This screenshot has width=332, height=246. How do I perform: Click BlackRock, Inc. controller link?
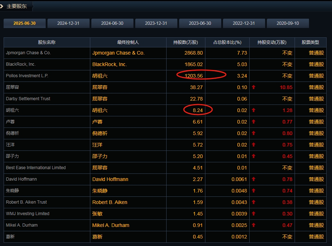tap(109, 64)
